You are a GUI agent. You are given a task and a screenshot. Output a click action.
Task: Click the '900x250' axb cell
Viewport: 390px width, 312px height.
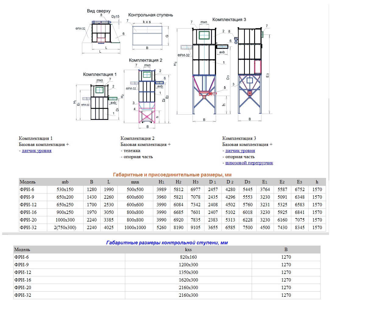[65, 212]
